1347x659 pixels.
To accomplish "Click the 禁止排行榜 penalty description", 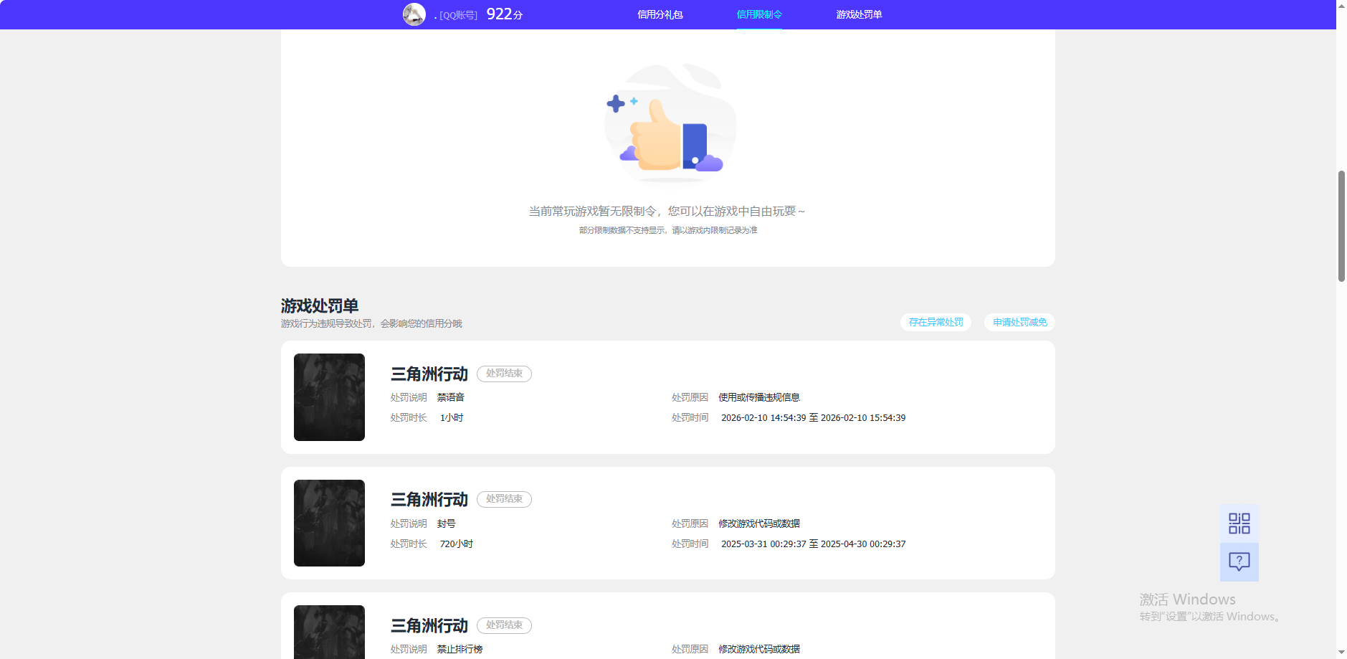I will [x=460, y=649].
